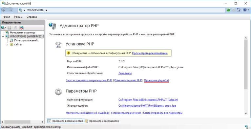Click Зарегистрировать новую версию PHP link

click(89, 80)
